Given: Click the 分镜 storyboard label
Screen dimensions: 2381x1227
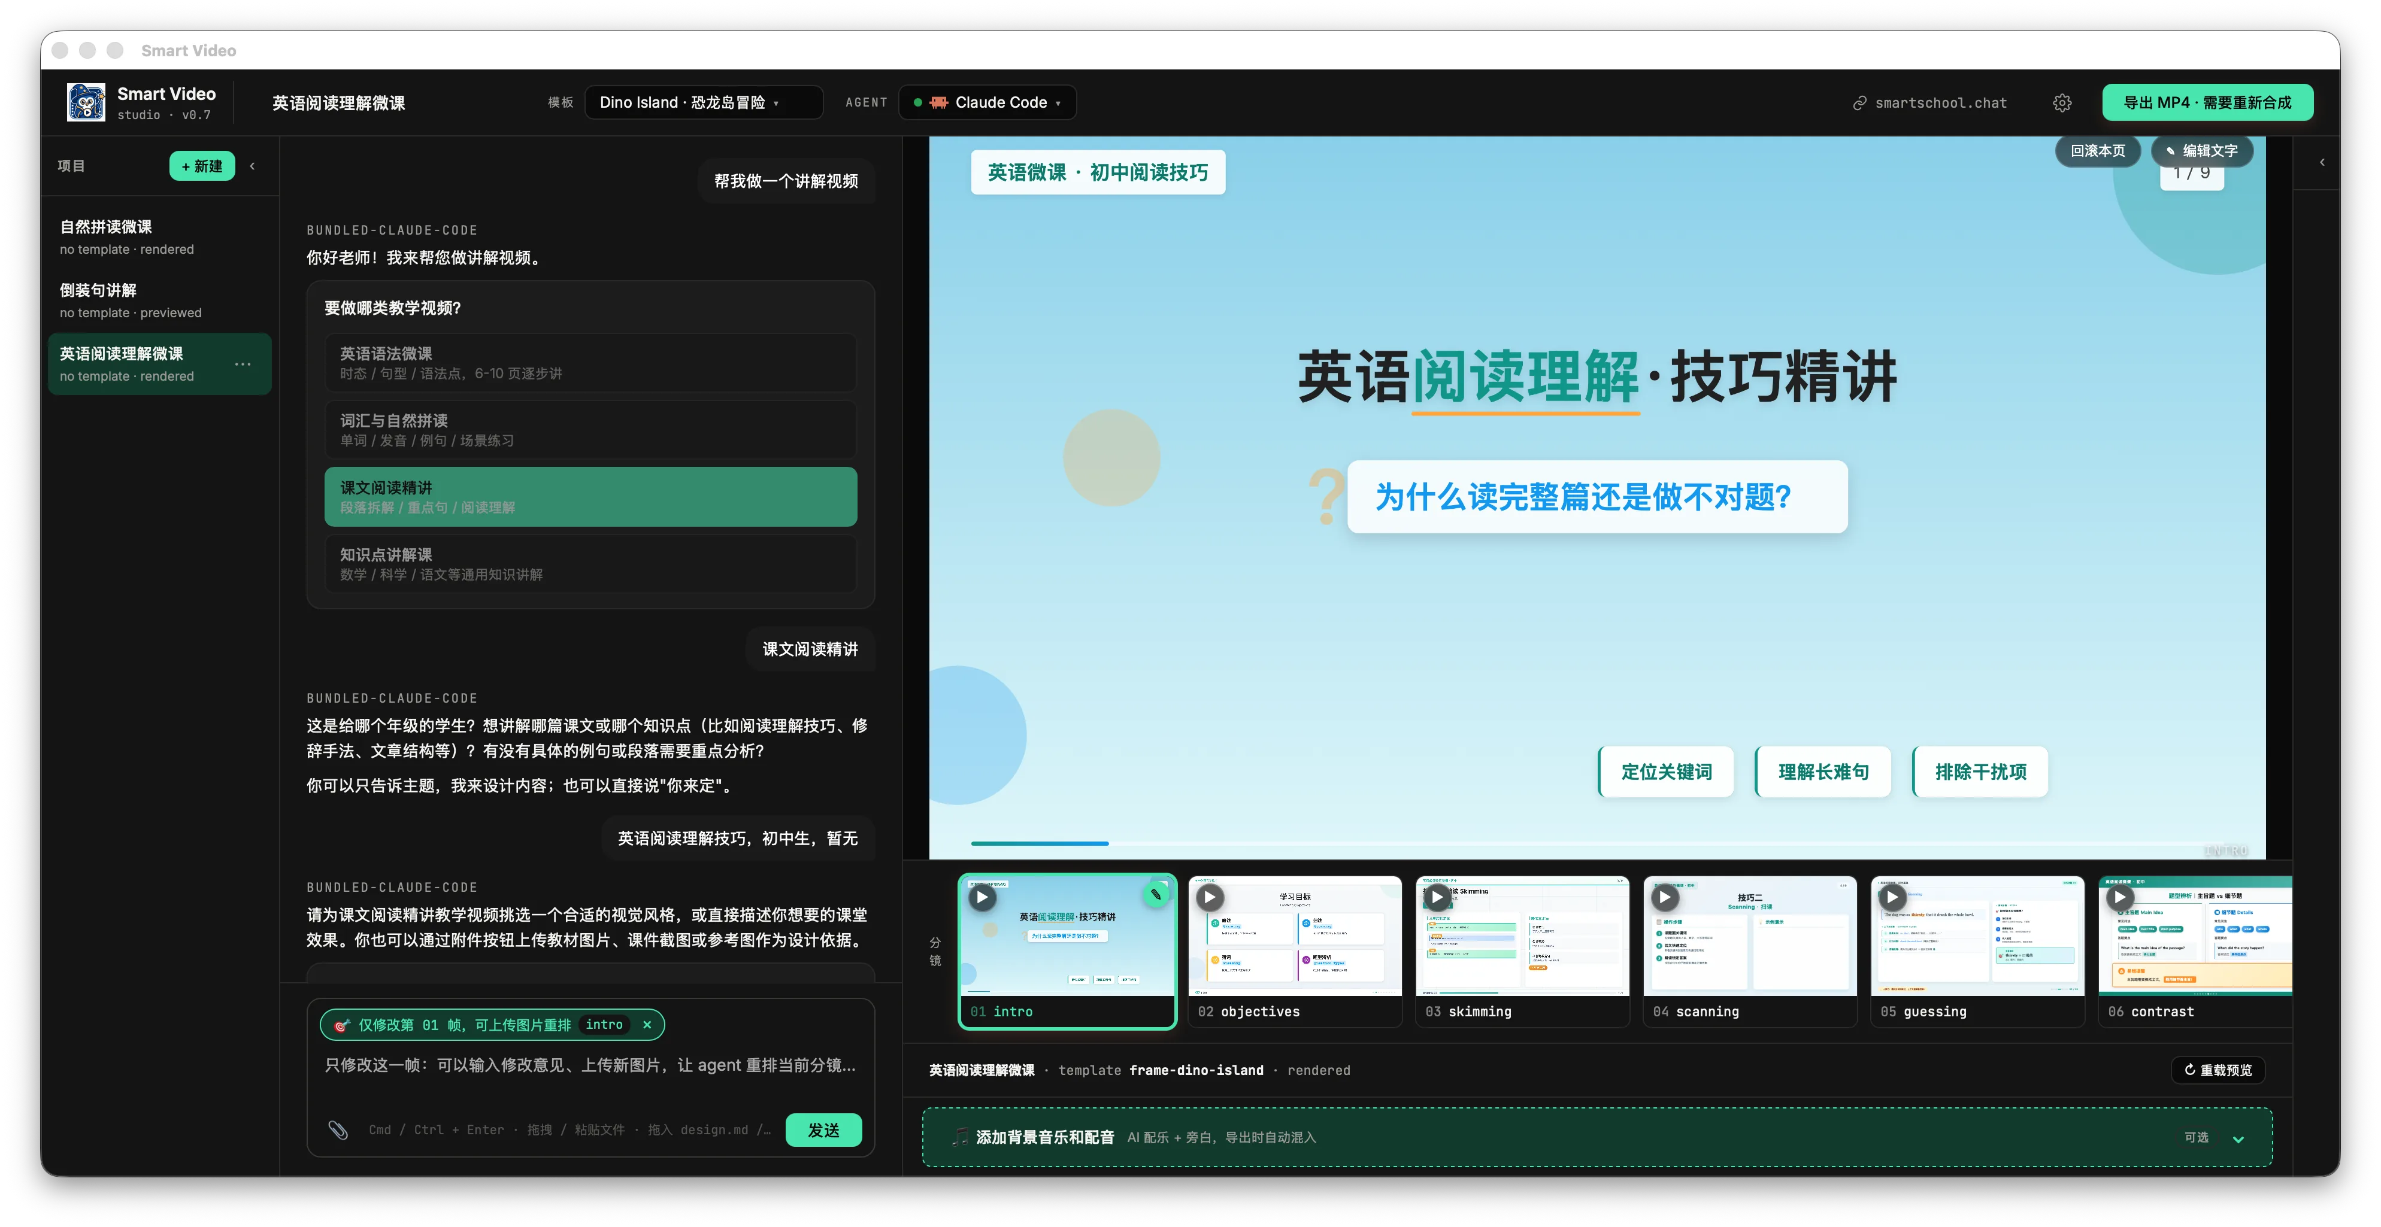Looking at the screenshot, I should (x=934, y=950).
